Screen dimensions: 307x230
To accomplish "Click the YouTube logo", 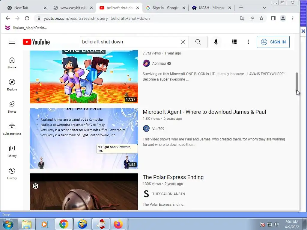I will pos(36,42).
